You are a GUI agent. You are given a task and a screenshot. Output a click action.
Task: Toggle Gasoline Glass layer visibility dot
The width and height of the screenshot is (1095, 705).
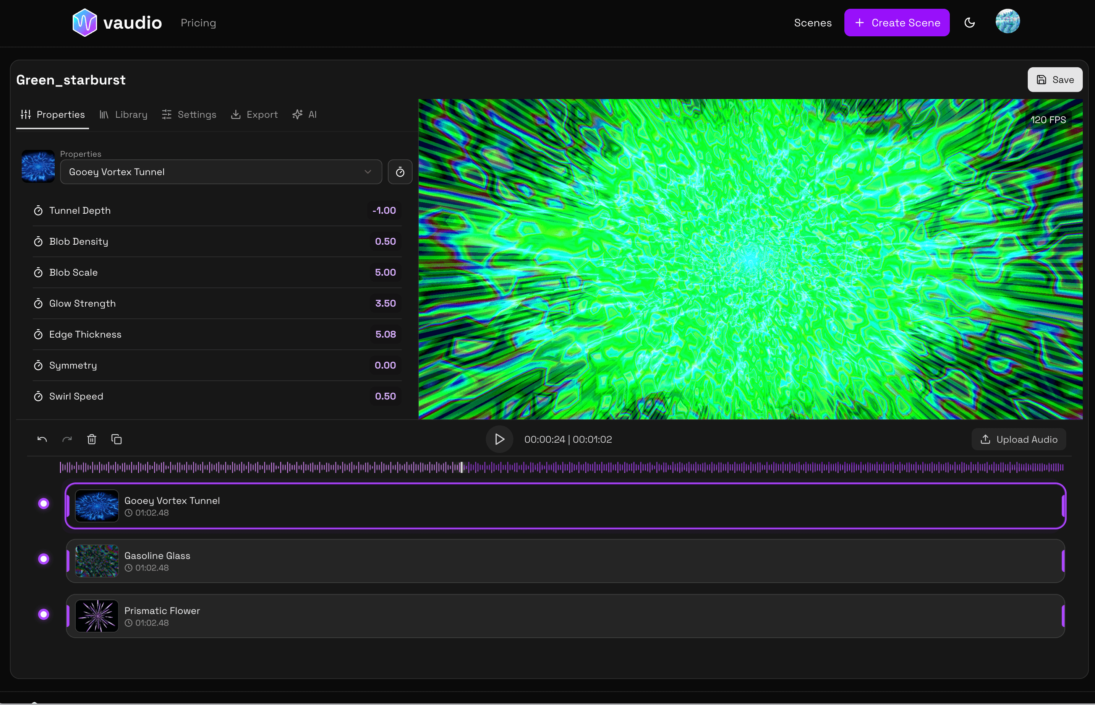point(44,559)
